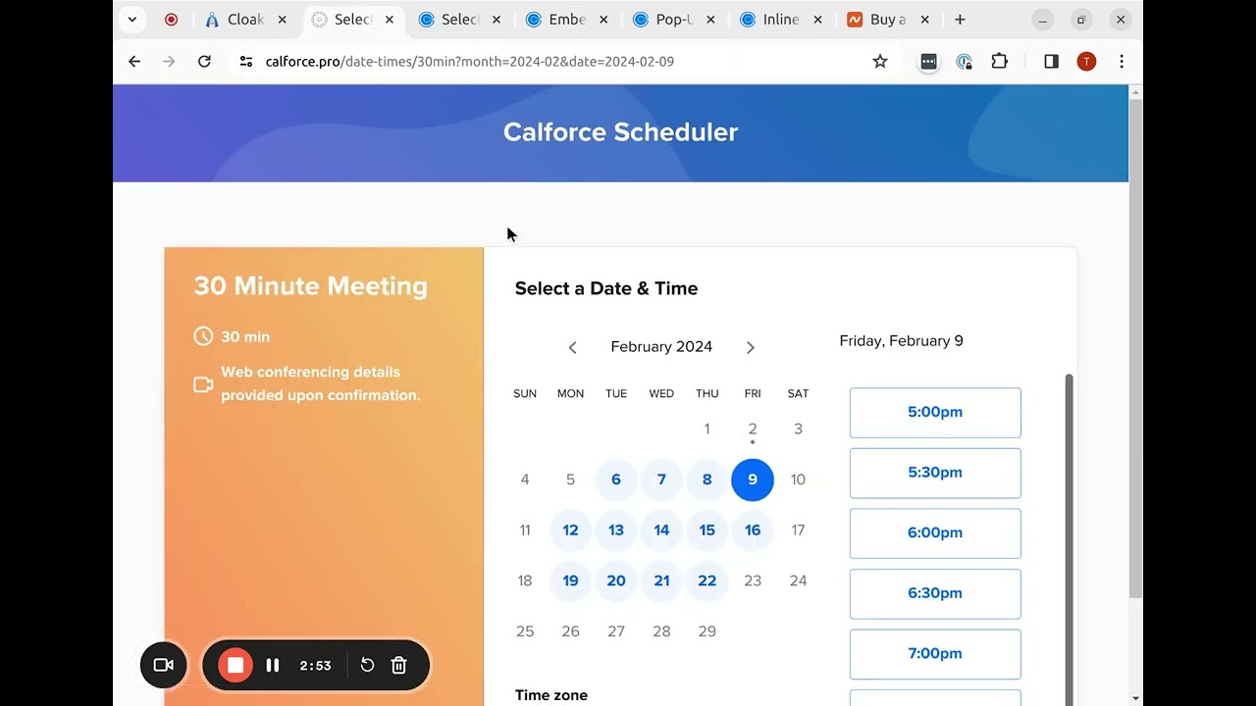Pick February 22 on the calendar

point(707,580)
